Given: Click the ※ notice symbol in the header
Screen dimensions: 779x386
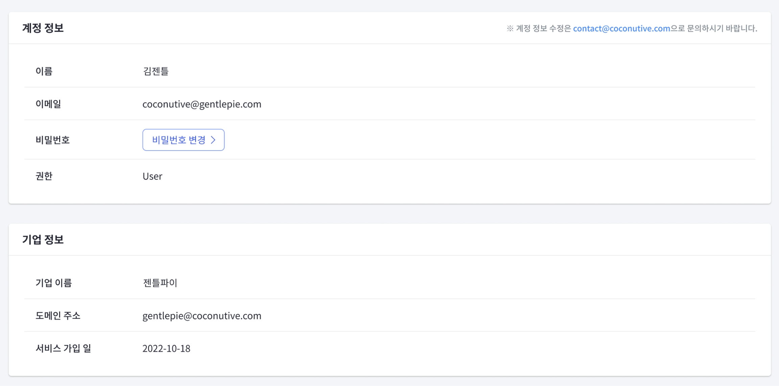Looking at the screenshot, I should click(x=510, y=28).
